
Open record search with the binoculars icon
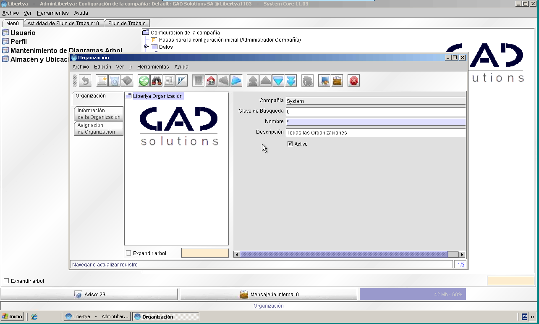[x=157, y=80]
